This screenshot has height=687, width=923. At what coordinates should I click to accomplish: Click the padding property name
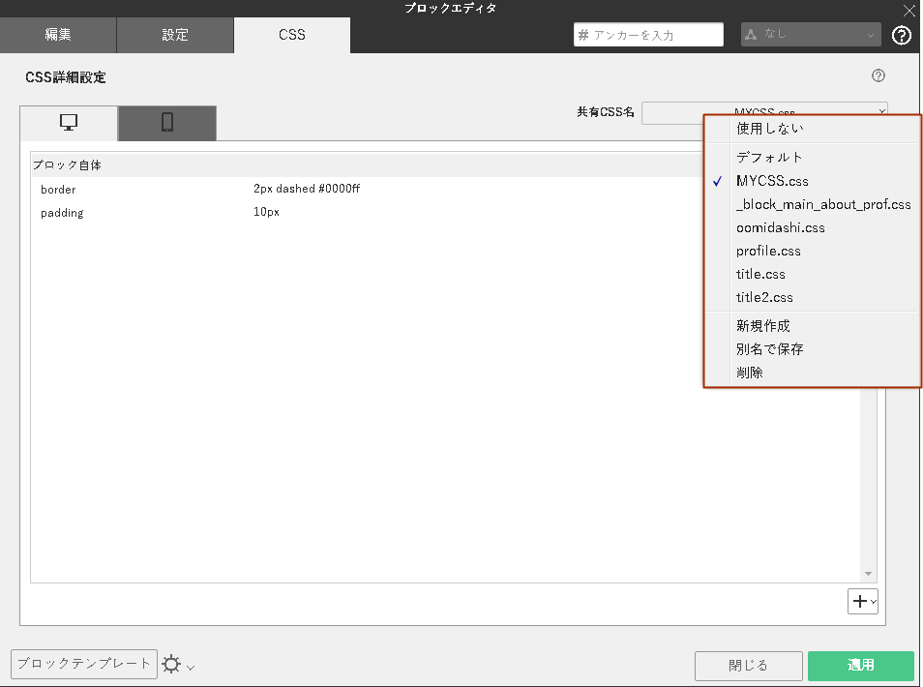point(62,213)
